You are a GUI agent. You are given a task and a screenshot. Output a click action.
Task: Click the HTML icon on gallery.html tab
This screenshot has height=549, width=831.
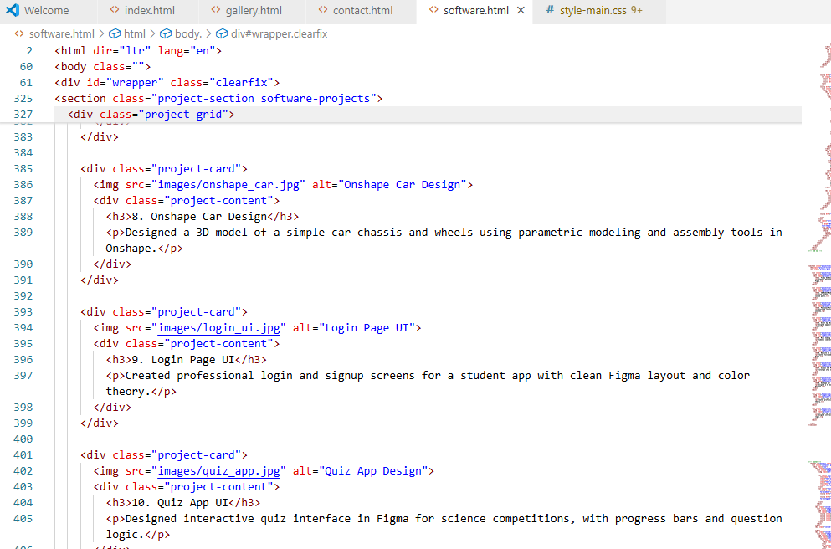click(214, 12)
